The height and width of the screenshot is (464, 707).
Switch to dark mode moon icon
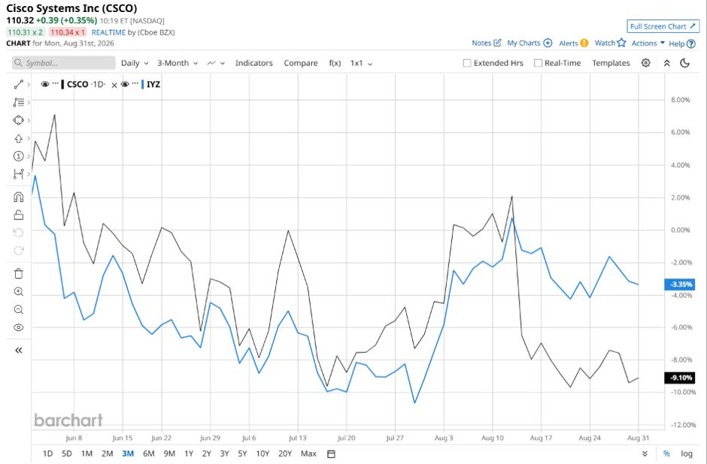click(685, 63)
